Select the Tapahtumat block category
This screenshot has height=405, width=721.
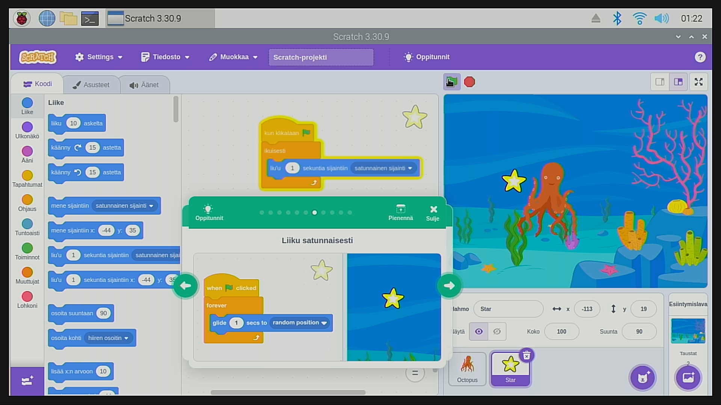(x=27, y=179)
